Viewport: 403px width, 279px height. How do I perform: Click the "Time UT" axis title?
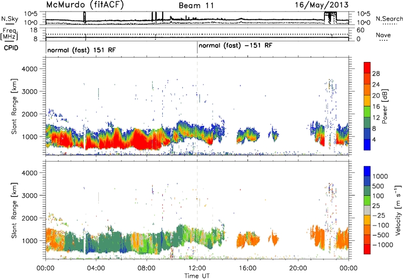click(197, 276)
